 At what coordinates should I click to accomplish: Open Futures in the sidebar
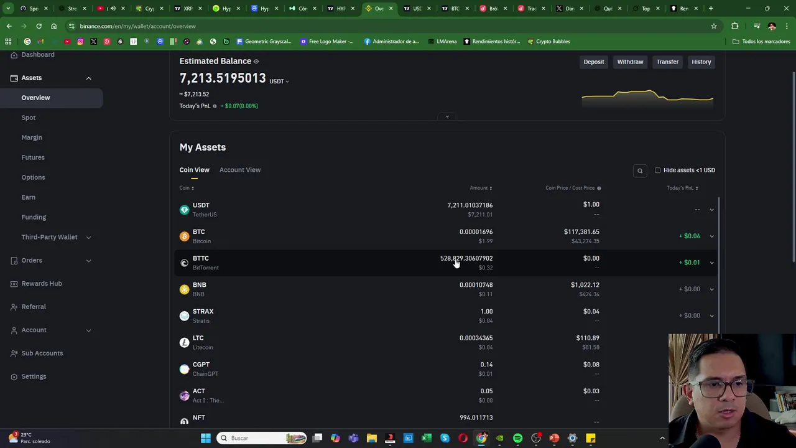pos(33,157)
